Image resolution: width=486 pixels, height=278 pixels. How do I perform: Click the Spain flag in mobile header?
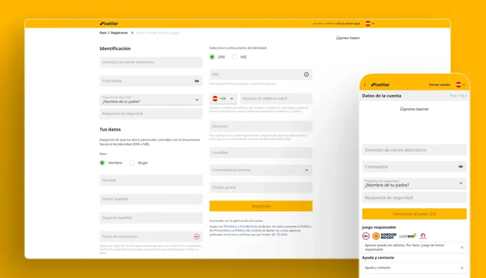click(458, 85)
